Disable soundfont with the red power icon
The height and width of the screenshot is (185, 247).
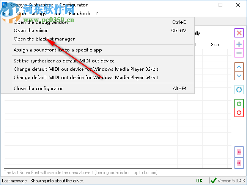(239, 112)
